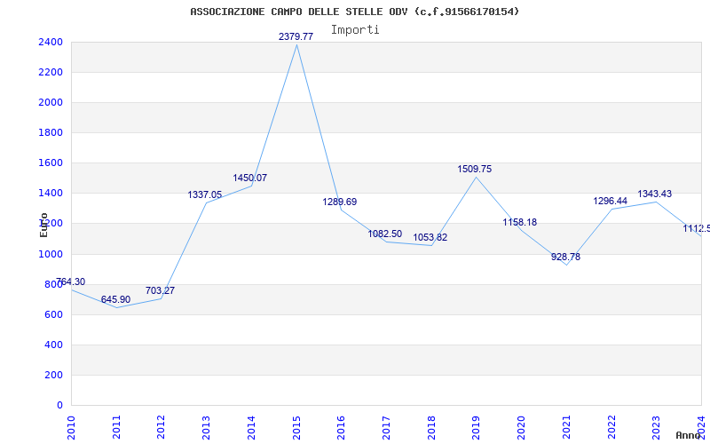The image size is (710, 444).
Task: Click the x-axis year 2023
Action: pyautogui.click(x=656, y=428)
